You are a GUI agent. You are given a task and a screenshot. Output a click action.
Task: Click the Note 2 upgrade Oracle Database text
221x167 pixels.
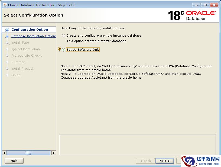tap(131, 76)
